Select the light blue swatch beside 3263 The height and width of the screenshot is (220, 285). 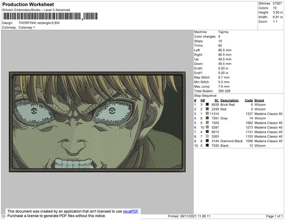pos(207,137)
